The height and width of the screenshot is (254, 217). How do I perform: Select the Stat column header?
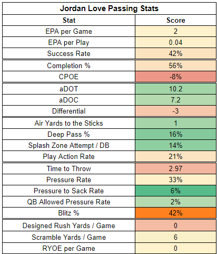point(69,20)
